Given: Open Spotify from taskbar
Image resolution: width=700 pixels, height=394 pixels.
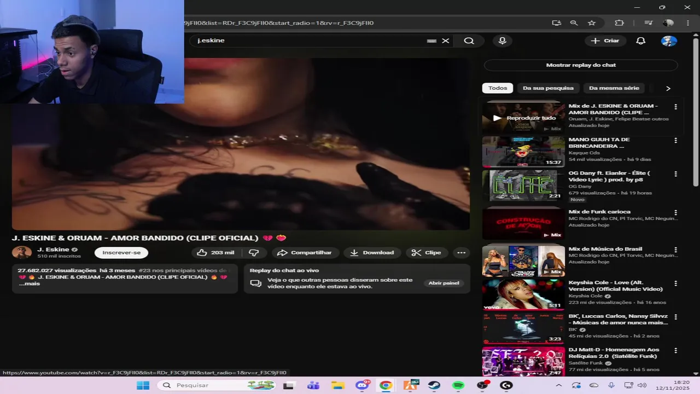Looking at the screenshot, I should click(458, 385).
